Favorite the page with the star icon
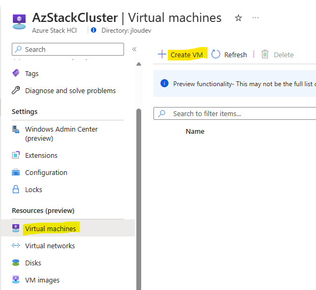Image resolution: width=316 pixels, height=290 pixels. click(238, 18)
